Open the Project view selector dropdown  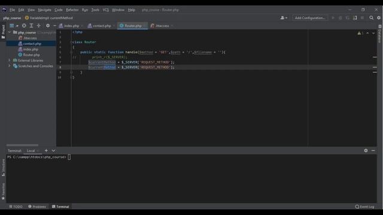(x=14, y=26)
